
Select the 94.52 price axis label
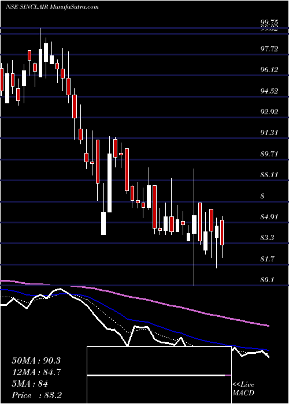269,91
